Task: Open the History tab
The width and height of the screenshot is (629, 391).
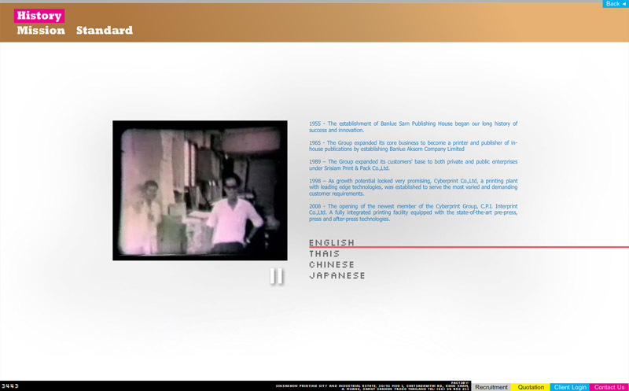Action: click(39, 16)
